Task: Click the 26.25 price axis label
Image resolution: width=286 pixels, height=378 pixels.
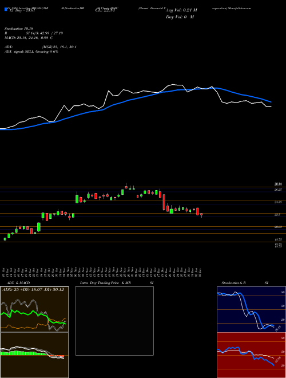Action: (278, 190)
